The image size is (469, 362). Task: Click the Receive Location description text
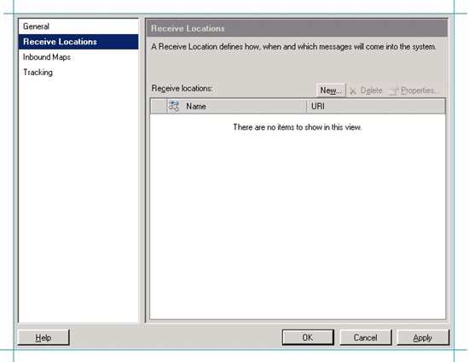tap(293, 47)
